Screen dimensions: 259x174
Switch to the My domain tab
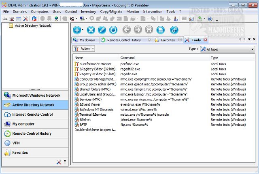point(87,40)
